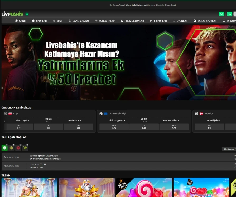Select the red target sport filter icon
236x197 pixels.
[x=18, y=148]
